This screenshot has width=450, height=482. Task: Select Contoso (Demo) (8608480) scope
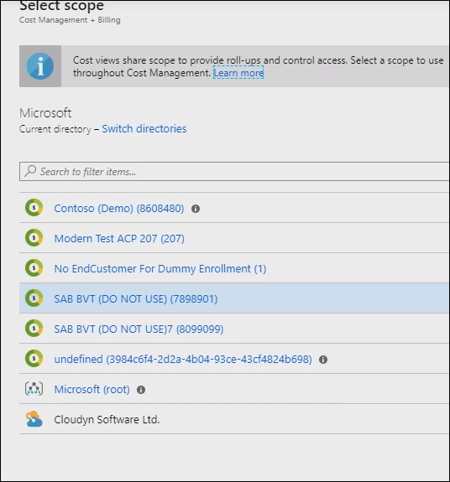[x=119, y=209]
